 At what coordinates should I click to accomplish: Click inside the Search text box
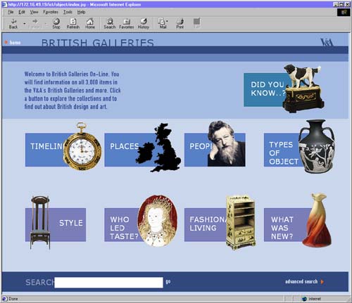[108, 283]
